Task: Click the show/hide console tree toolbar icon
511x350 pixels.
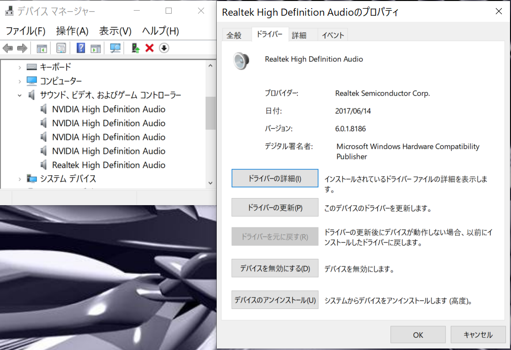Action: click(x=42, y=48)
